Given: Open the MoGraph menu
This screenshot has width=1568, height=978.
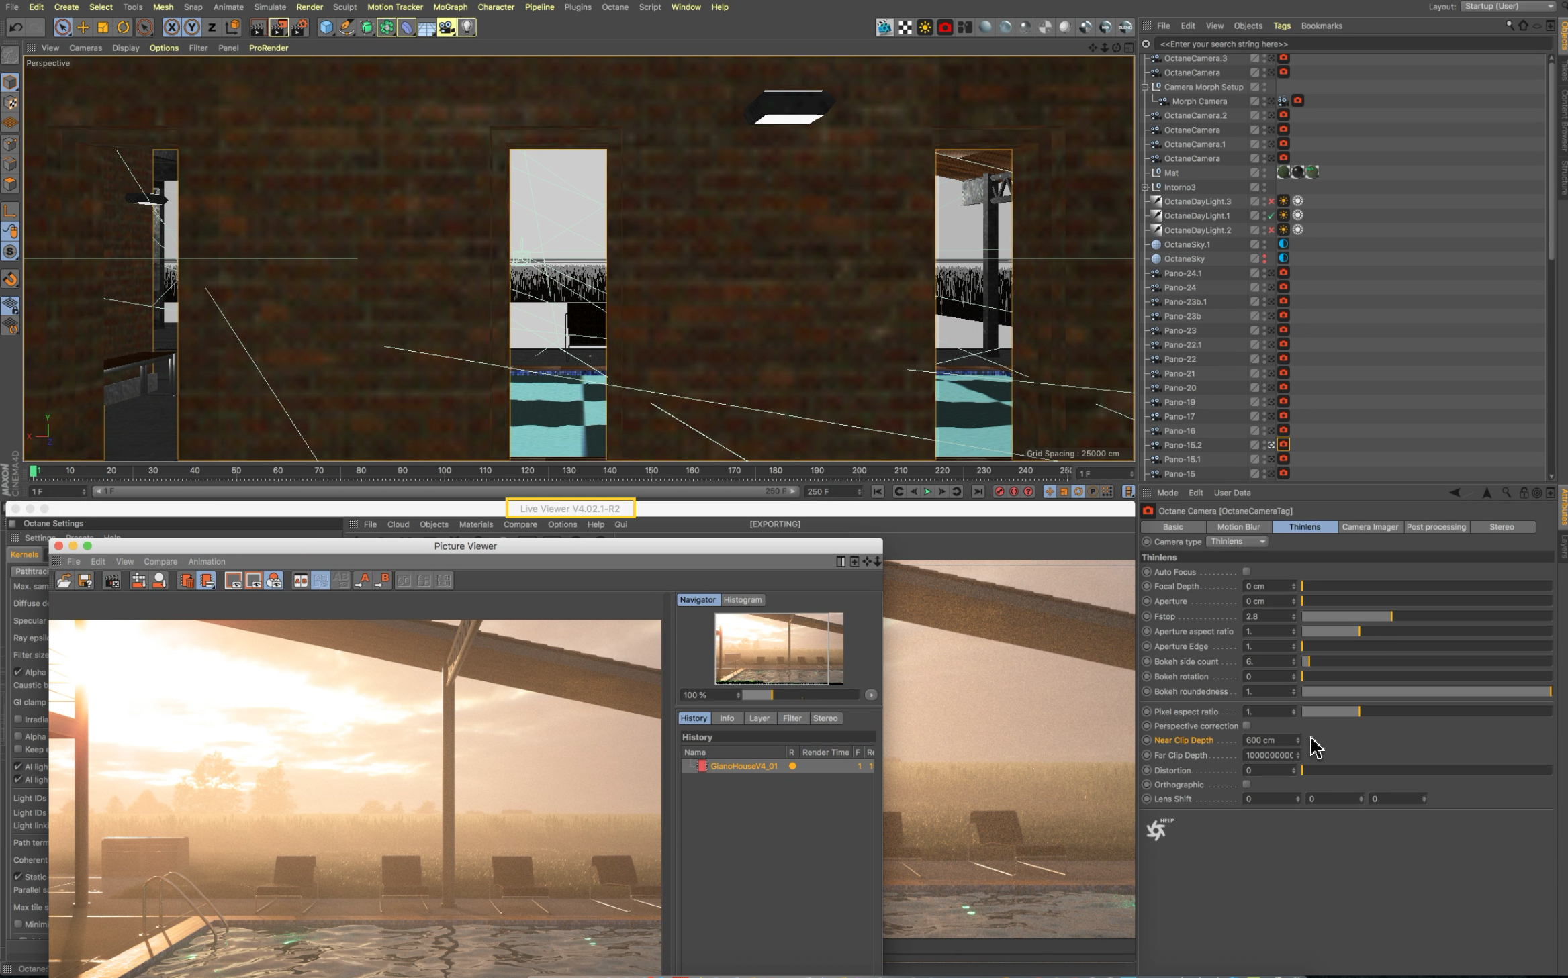Looking at the screenshot, I should (x=450, y=7).
